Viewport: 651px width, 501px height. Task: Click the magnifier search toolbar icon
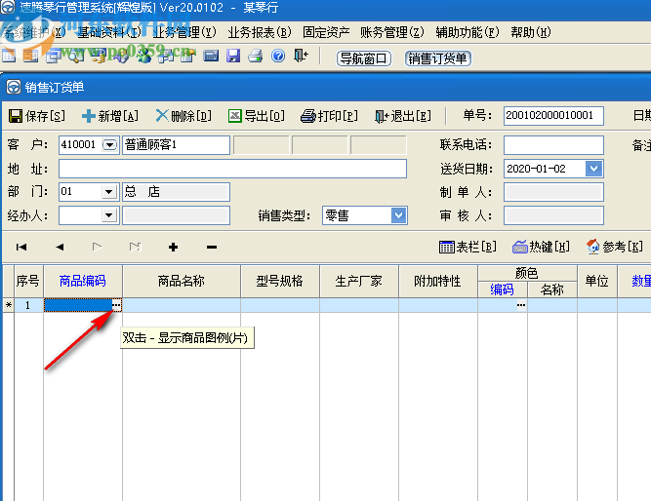(x=76, y=56)
